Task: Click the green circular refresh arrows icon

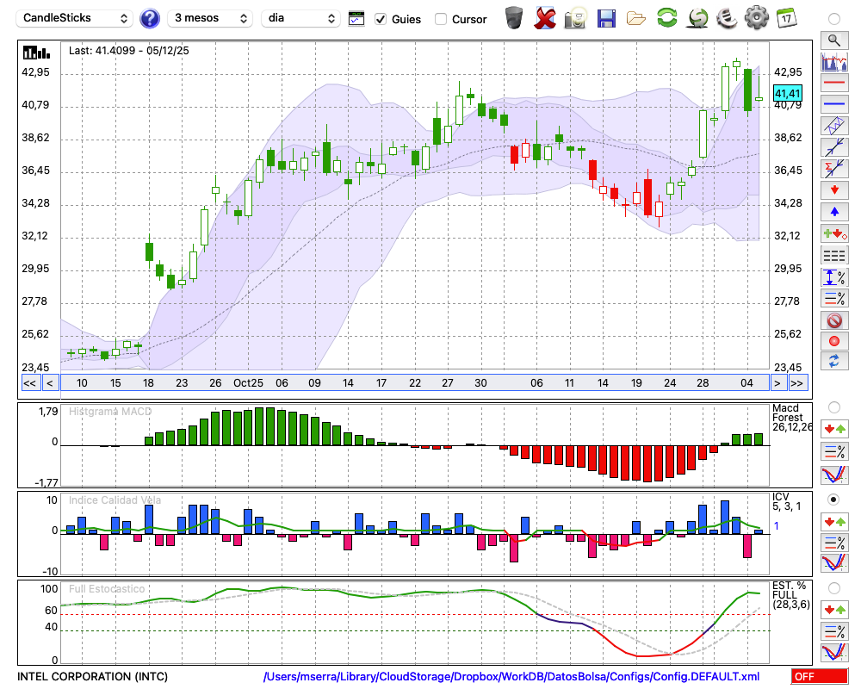Action: tap(666, 18)
